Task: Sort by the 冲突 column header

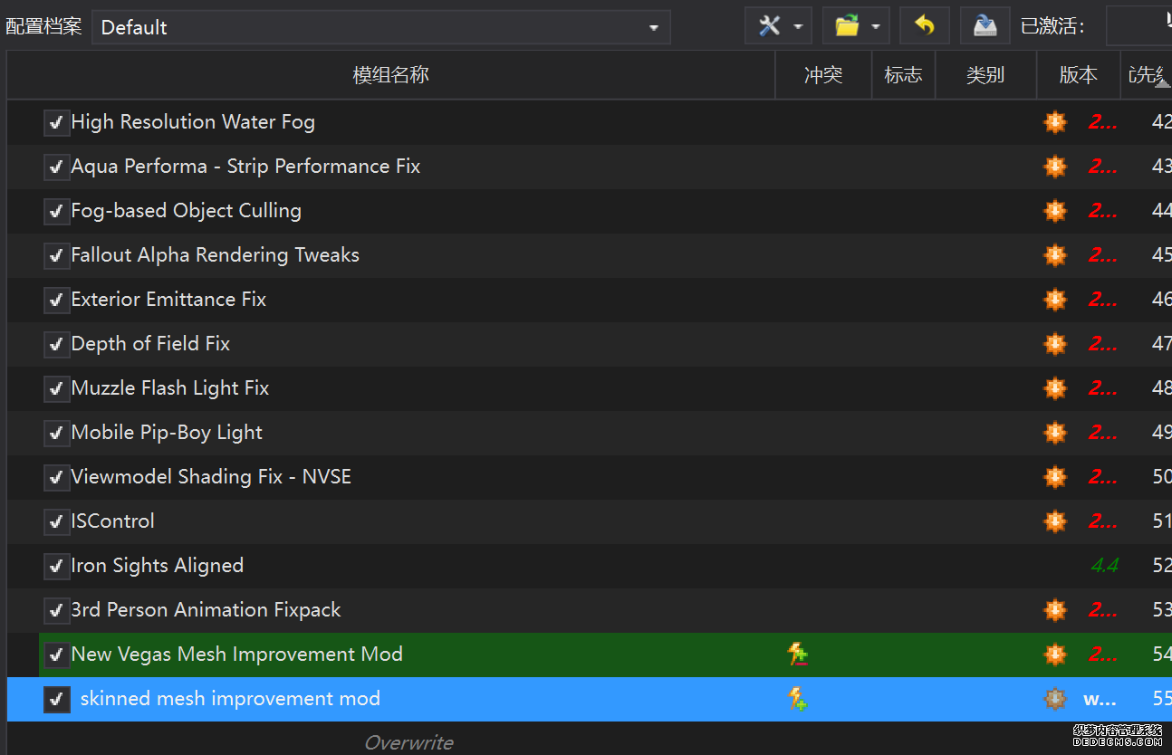Action: [822, 75]
